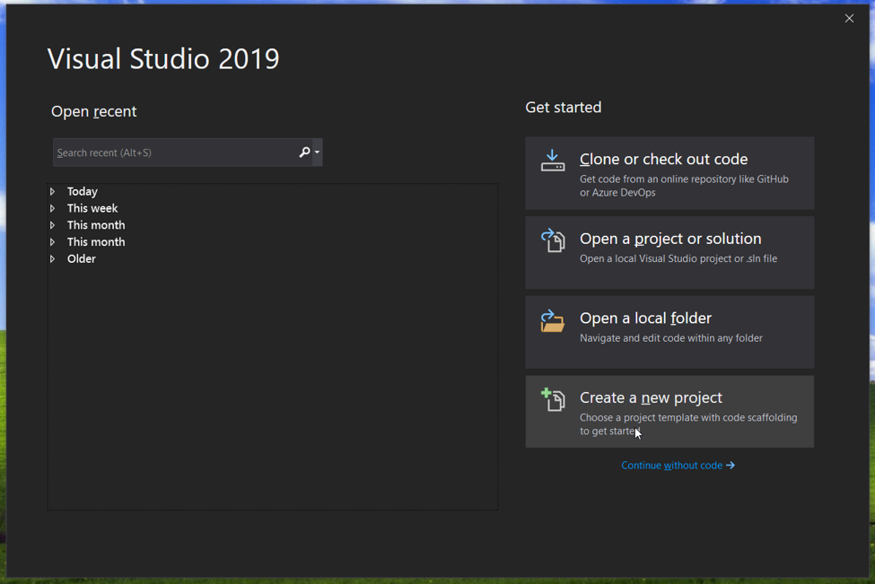Open the search options dropdown arrow
This screenshot has height=584, width=875.
click(x=316, y=153)
